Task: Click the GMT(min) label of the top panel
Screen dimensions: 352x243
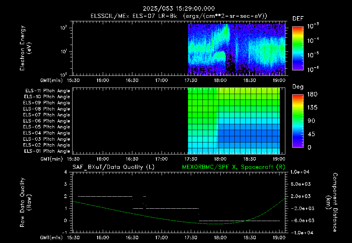Action: click(52, 80)
